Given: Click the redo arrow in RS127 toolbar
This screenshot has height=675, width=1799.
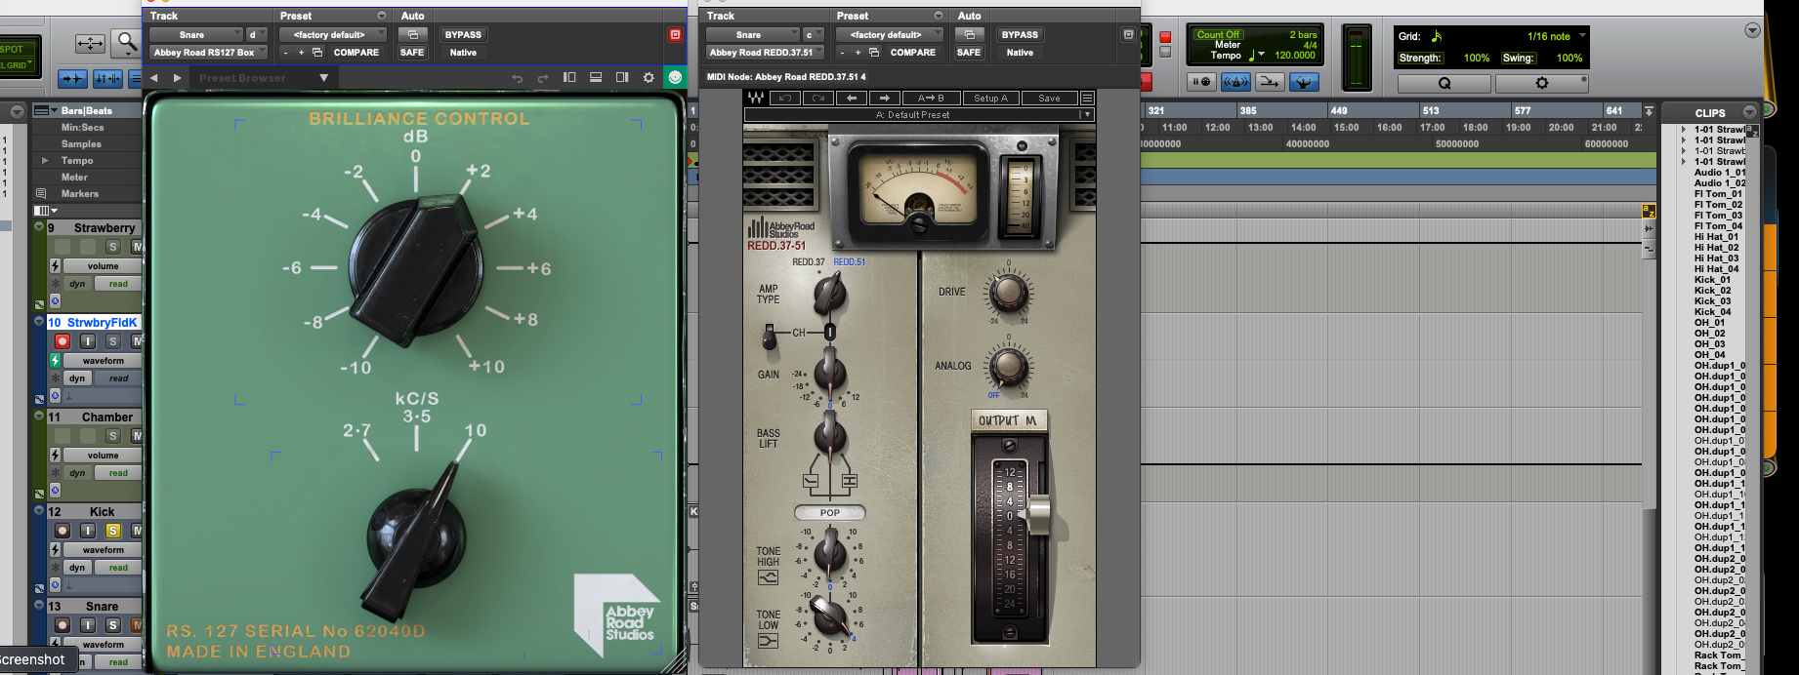Looking at the screenshot, I should pos(543,78).
